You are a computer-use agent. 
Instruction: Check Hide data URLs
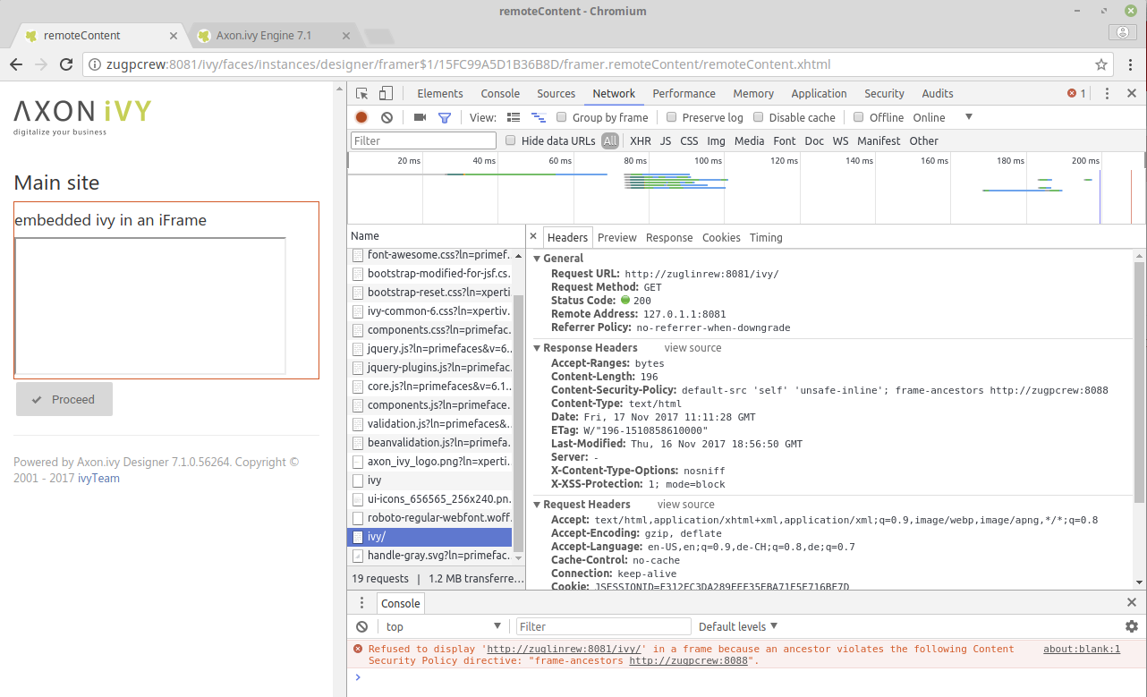511,140
